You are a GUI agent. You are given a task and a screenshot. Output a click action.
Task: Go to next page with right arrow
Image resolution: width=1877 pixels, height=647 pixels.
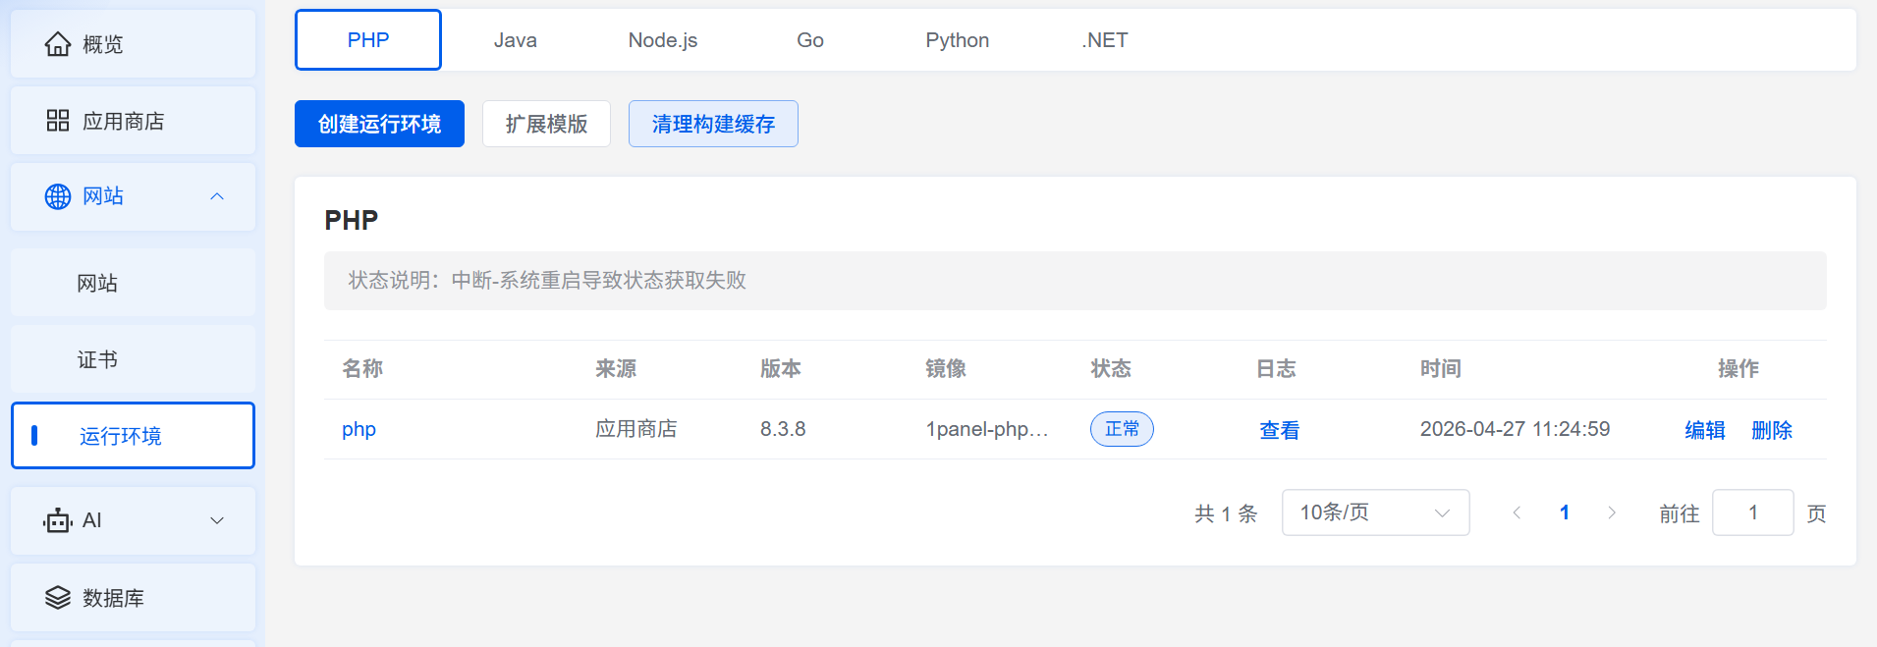tap(1612, 512)
